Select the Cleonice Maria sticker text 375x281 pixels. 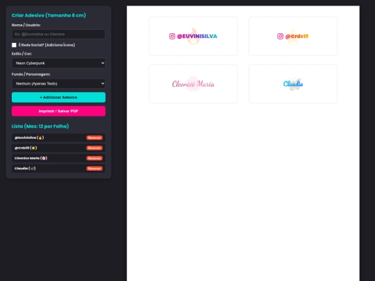193,84
